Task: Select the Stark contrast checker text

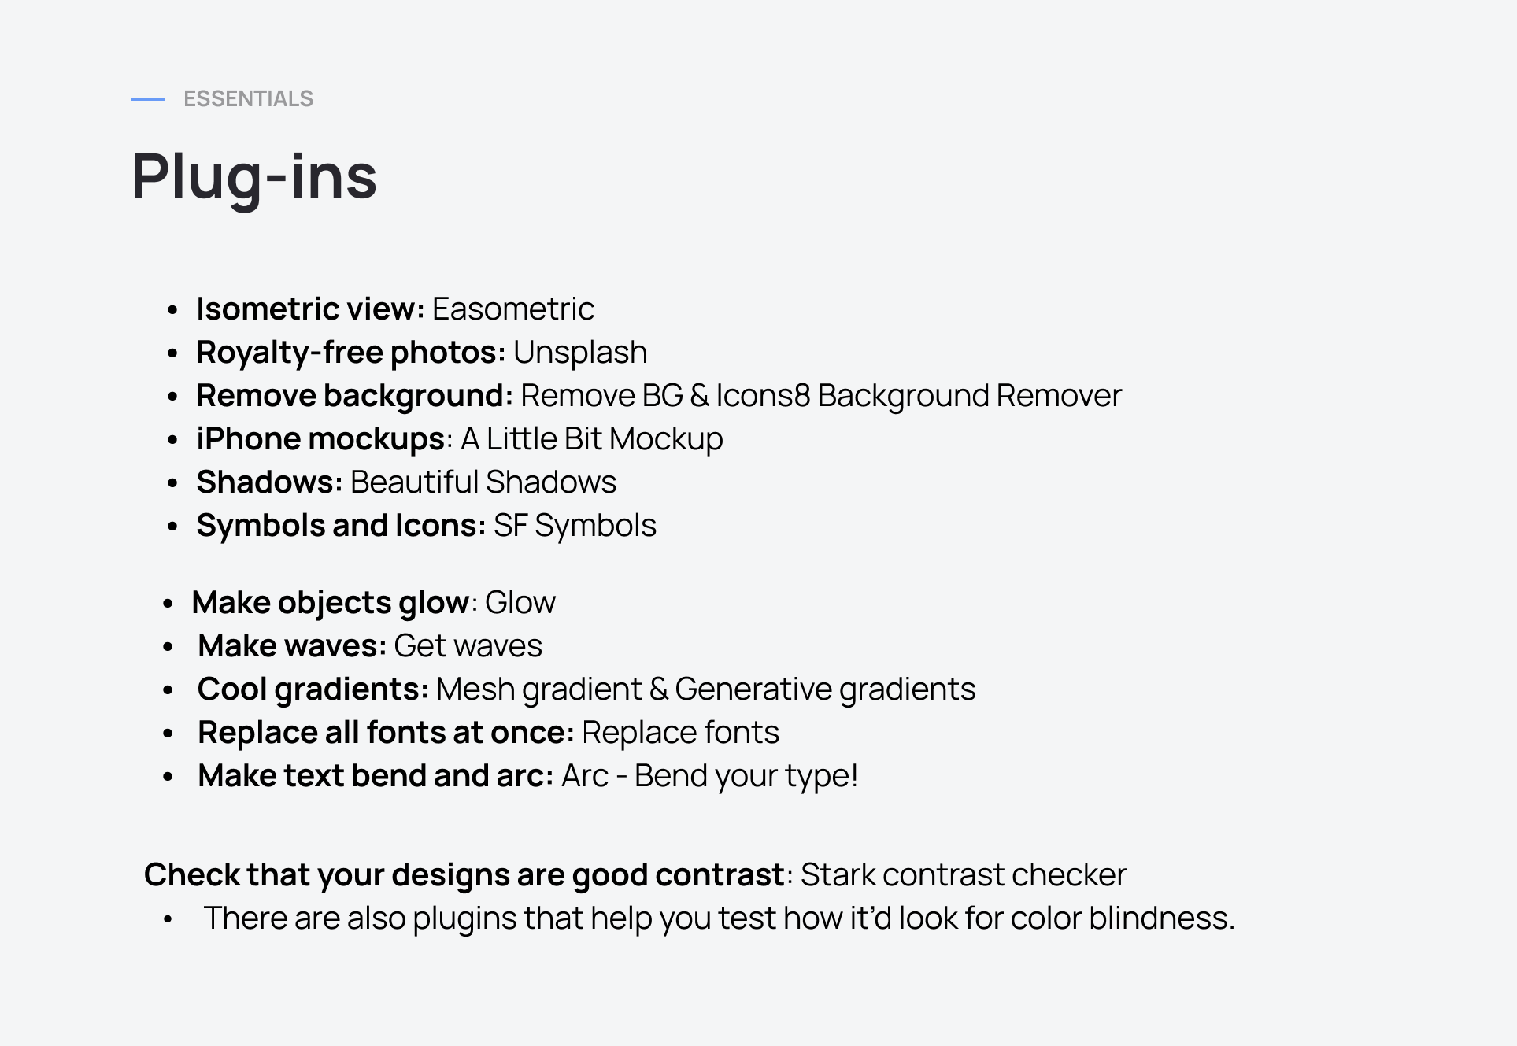Action: point(964,875)
